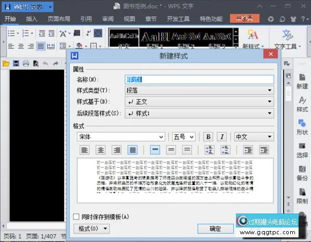
Task: Justify text using the ribbon icon
Action: pyautogui.click(x=41, y=46)
